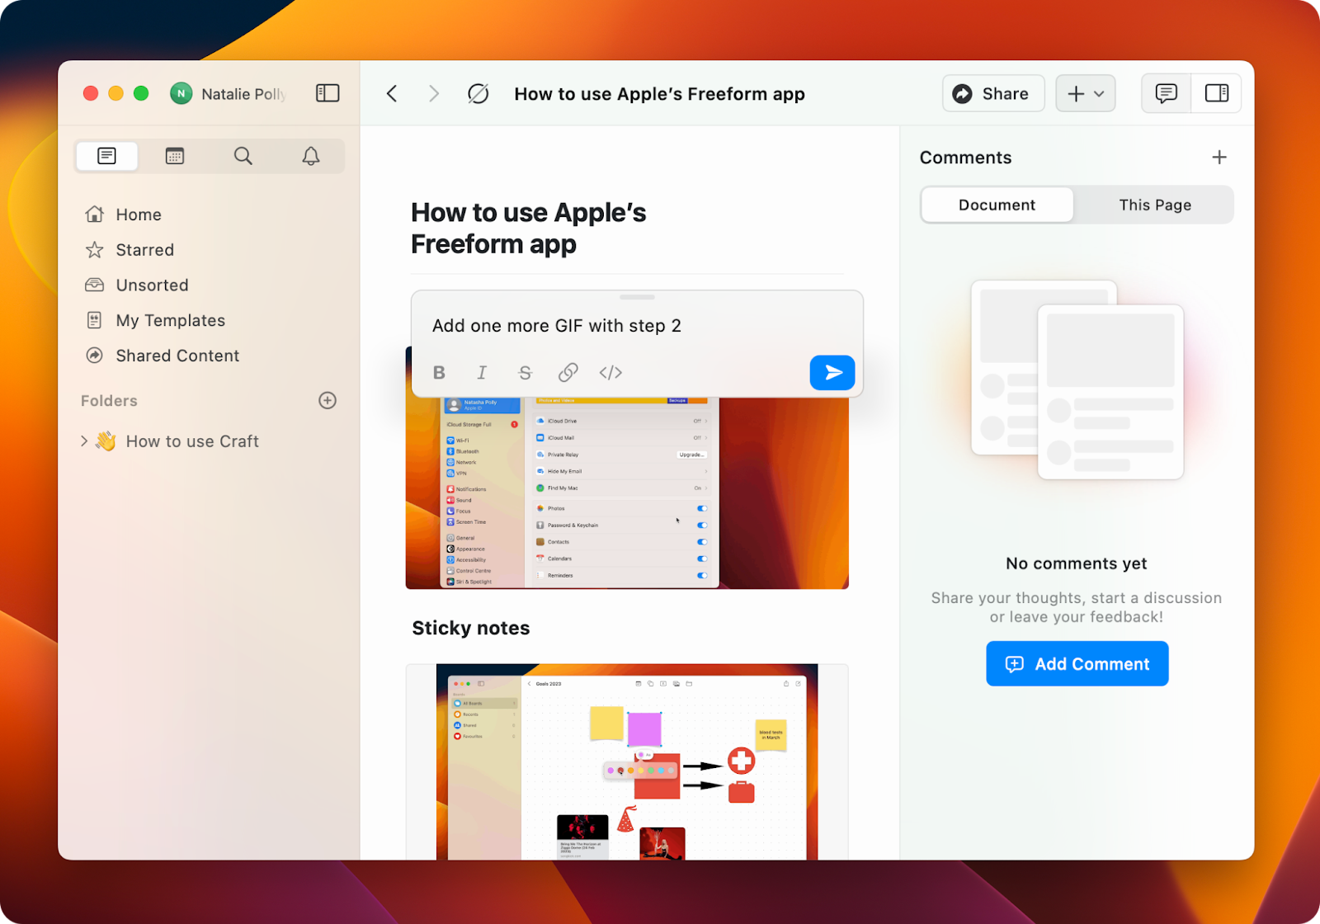Toggle the left sidebar visibility
This screenshot has height=924, width=1320.
[327, 93]
